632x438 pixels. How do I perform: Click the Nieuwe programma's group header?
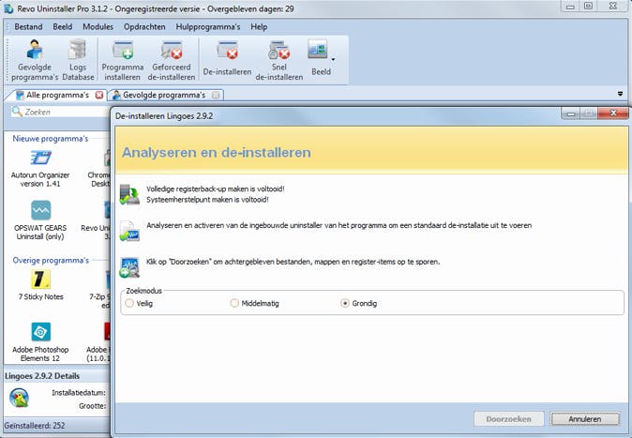click(51, 139)
